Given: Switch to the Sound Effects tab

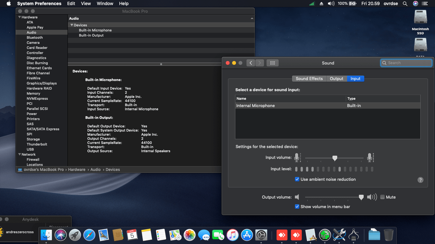Looking at the screenshot, I should [309, 78].
